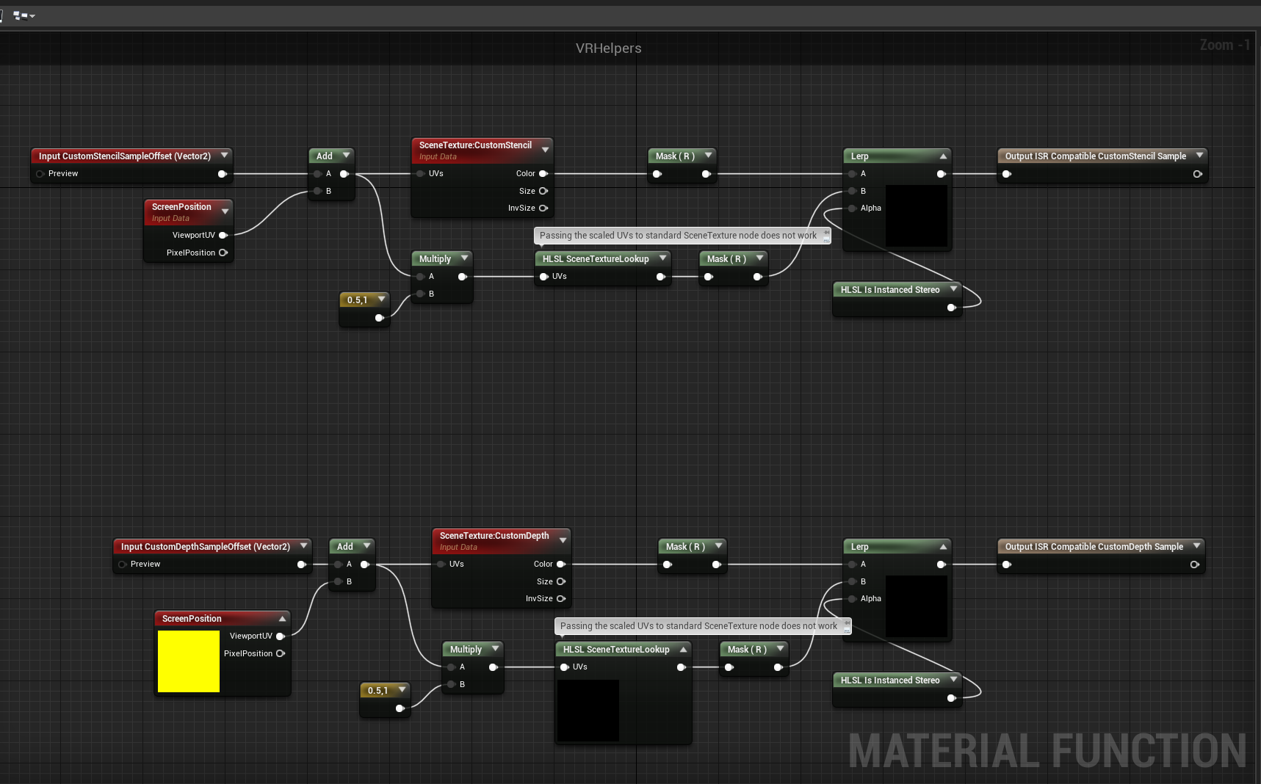Expand the SceneTexture:CustomStencil node preview arrow
Image resolution: width=1261 pixels, height=784 pixels.
(545, 150)
